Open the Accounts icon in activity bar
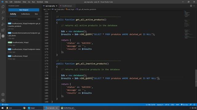The image size is (197, 110). [x=3, y=94]
